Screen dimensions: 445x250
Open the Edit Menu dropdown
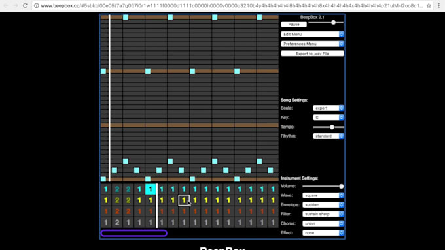point(312,34)
